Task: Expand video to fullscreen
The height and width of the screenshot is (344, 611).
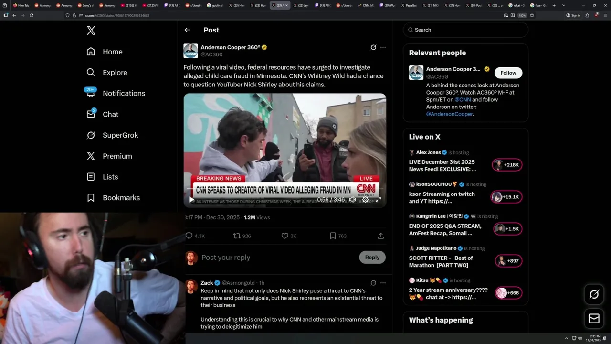Action: click(378, 200)
